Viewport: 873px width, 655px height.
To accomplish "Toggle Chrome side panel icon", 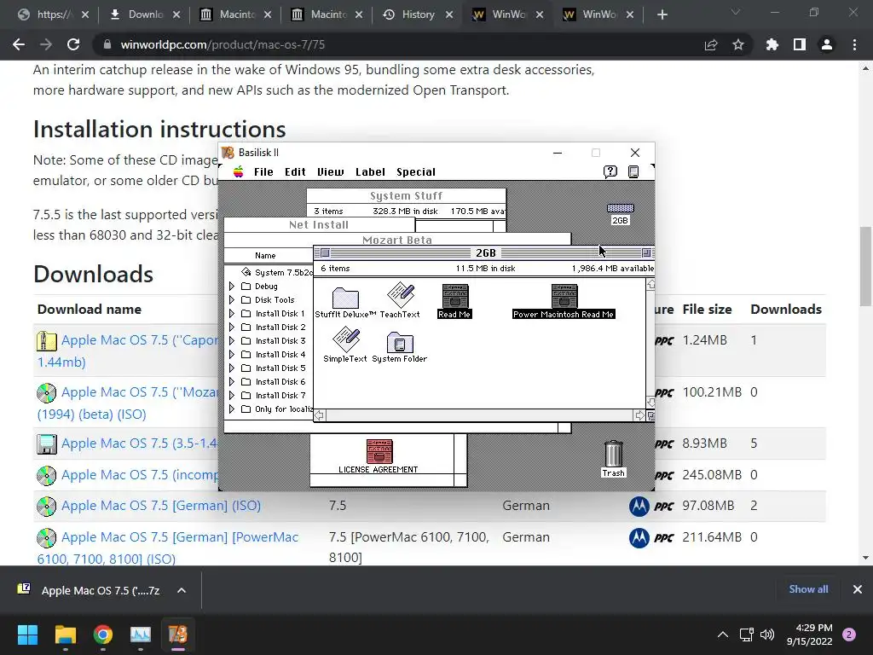I will [x=800, y=44].
